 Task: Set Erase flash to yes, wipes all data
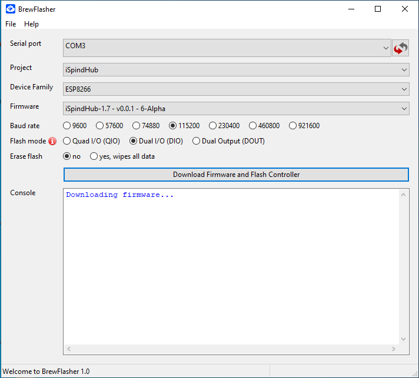[122, 156]
